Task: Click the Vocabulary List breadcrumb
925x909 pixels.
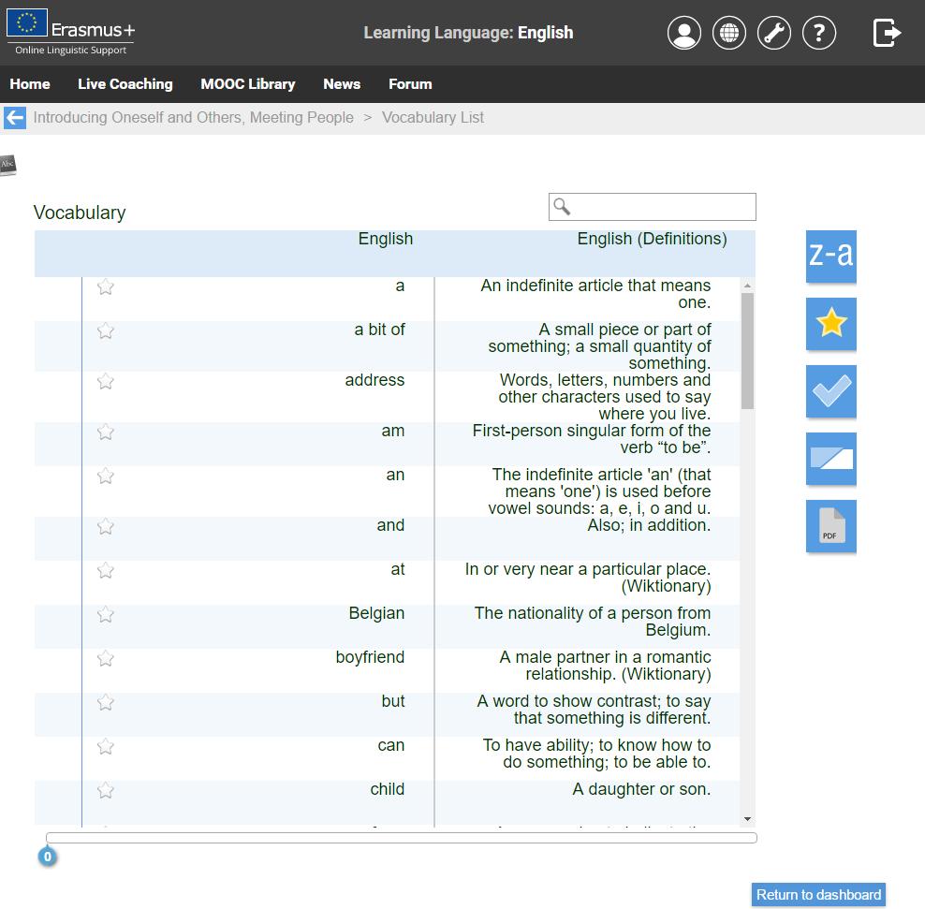Action: [433, 117]
